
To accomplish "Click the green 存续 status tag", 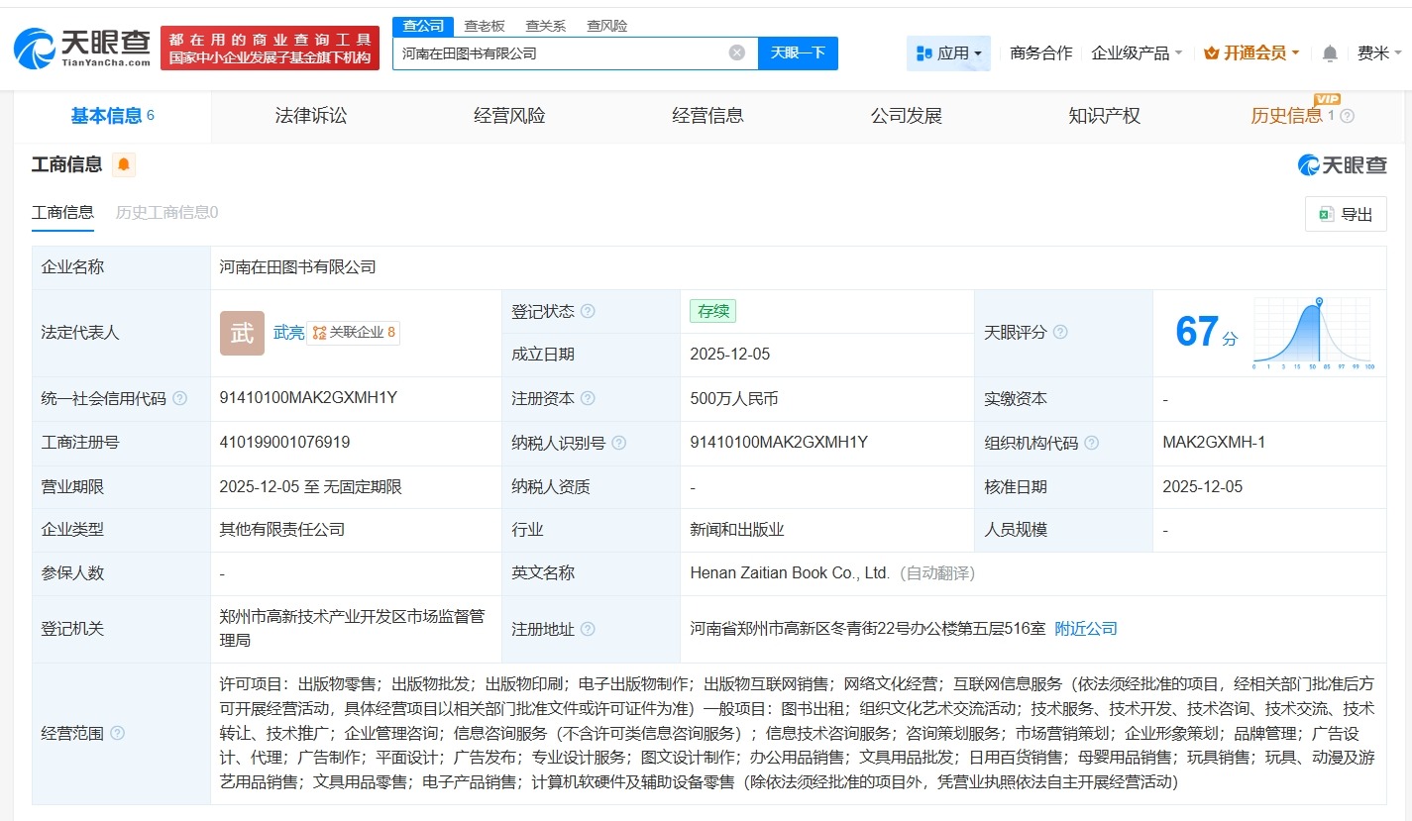I will click(x=712, y=311).
